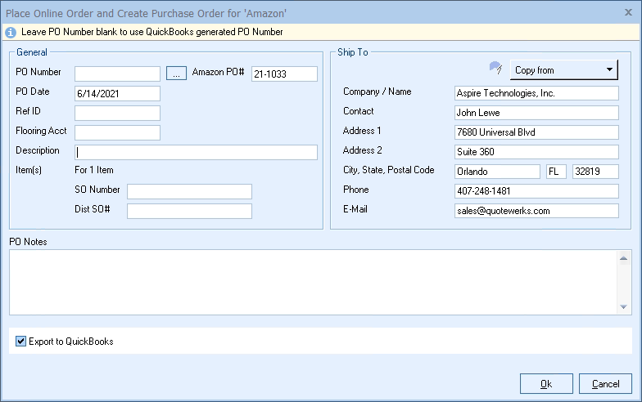
Task: Place cursor in the SO Number field
Action: (x=189, y=191)
